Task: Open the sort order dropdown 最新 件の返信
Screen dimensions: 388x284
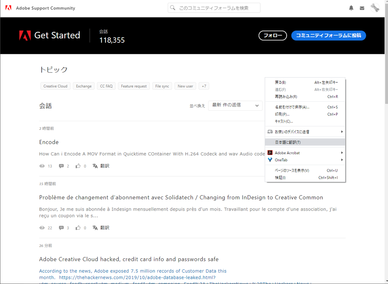Action: tap(235, 105)
